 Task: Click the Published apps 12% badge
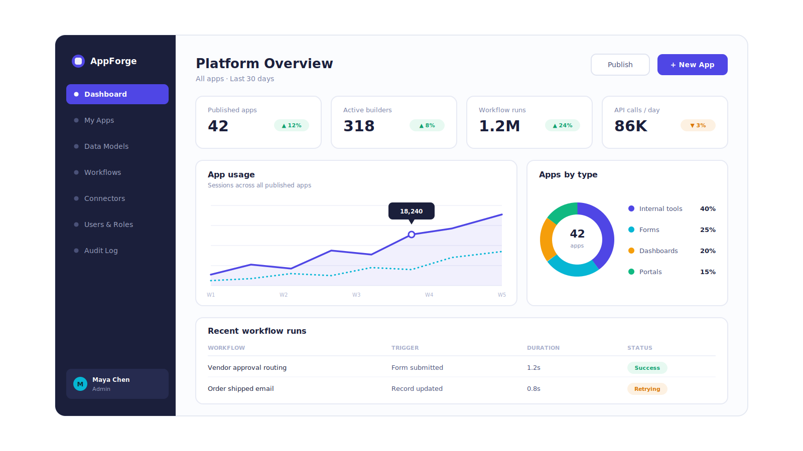292,125
